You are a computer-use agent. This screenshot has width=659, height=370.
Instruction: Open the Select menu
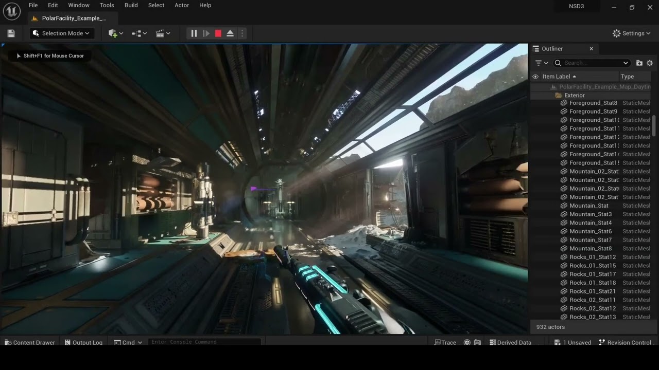coord(156,5)
